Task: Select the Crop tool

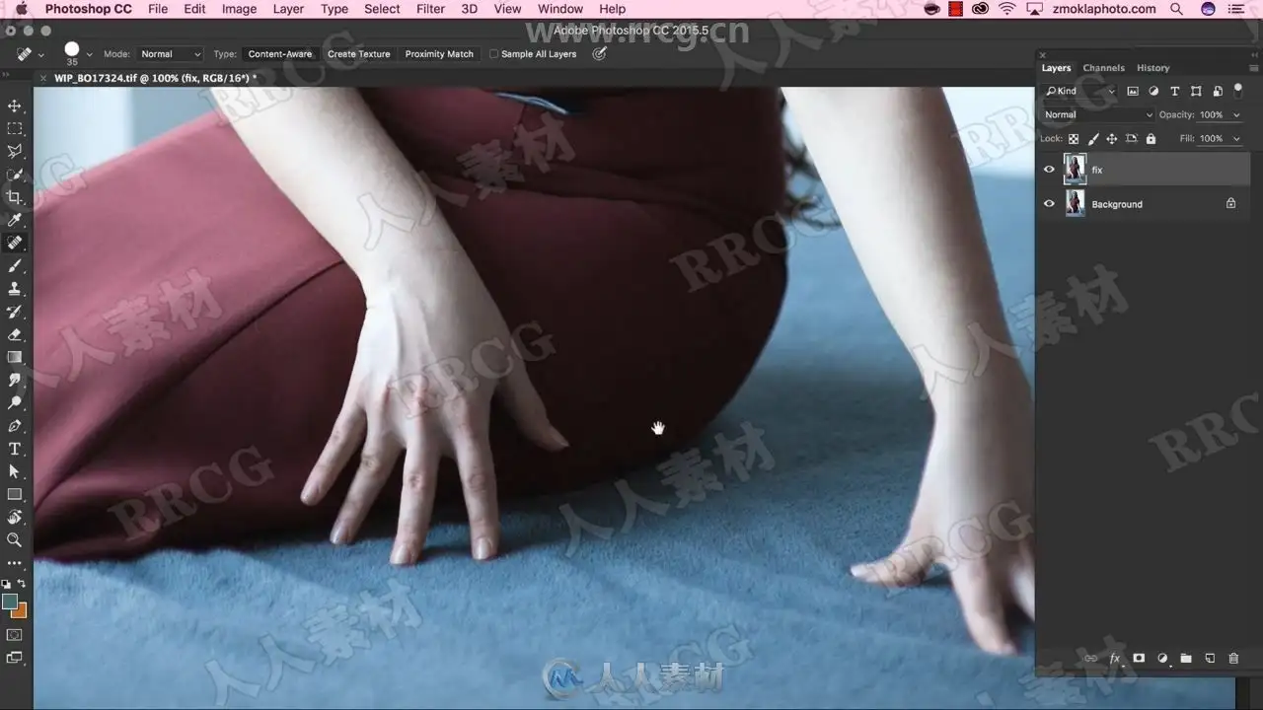Action: click(15, 197)
